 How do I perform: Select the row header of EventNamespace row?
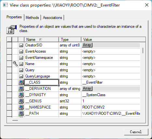click(9, 58)
